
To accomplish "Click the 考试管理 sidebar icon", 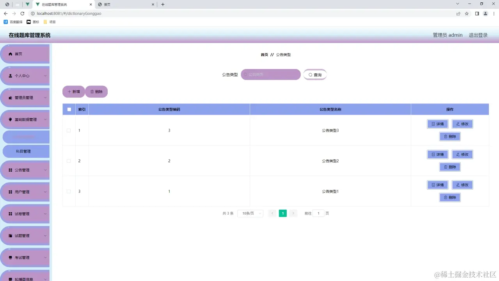I will [11, 258].
